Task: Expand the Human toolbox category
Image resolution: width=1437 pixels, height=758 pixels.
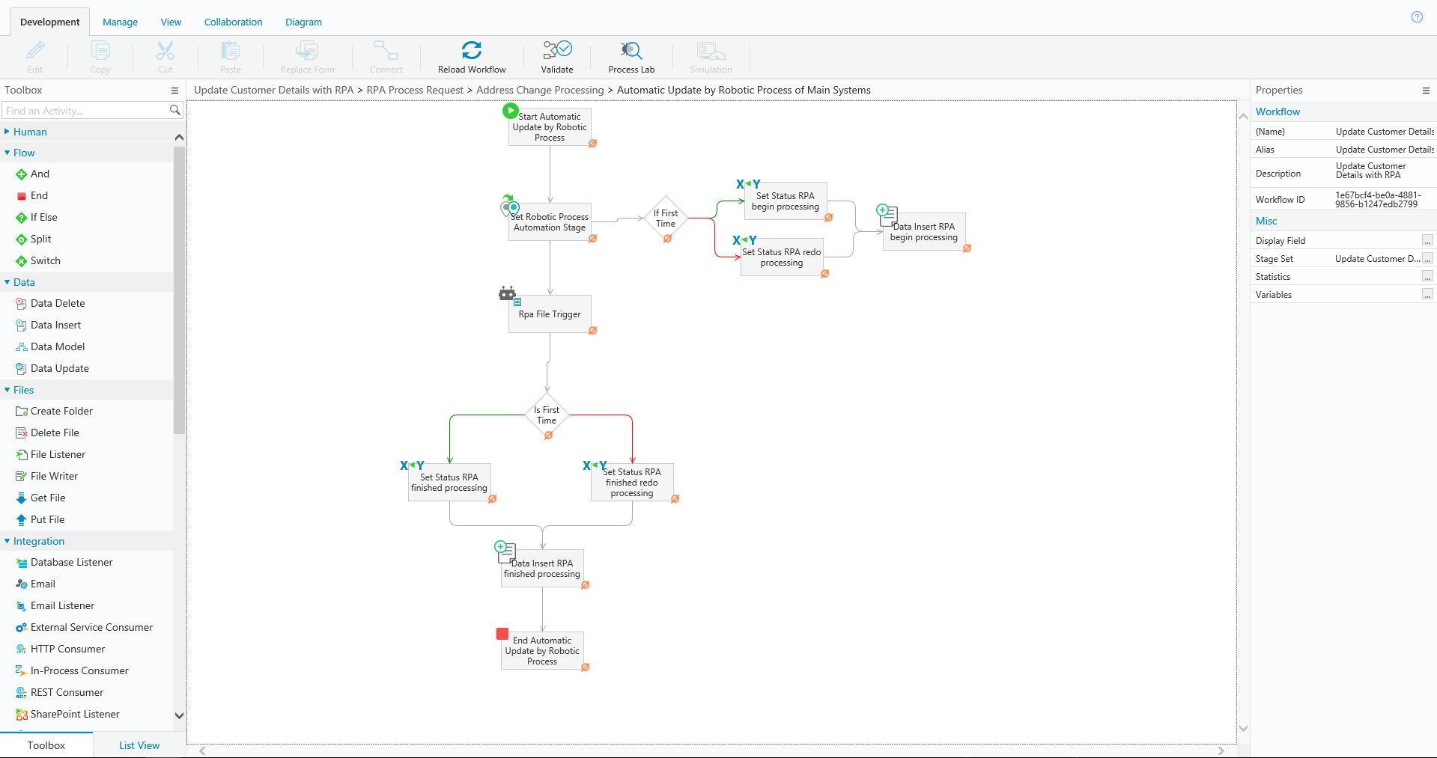Action: tap(7, 132)
